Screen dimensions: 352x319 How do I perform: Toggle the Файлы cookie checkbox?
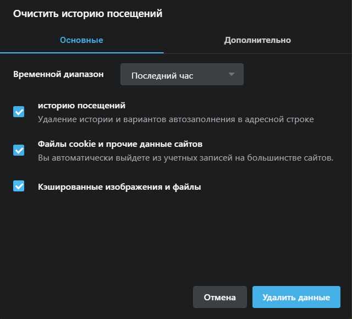click(x=19, y=150)
